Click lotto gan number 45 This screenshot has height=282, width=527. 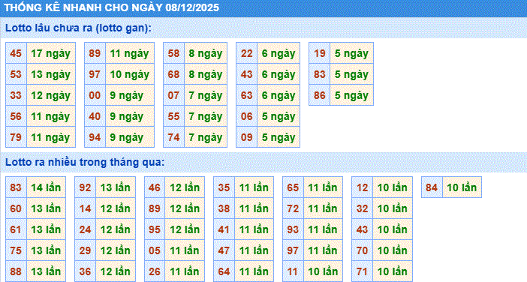16,53
